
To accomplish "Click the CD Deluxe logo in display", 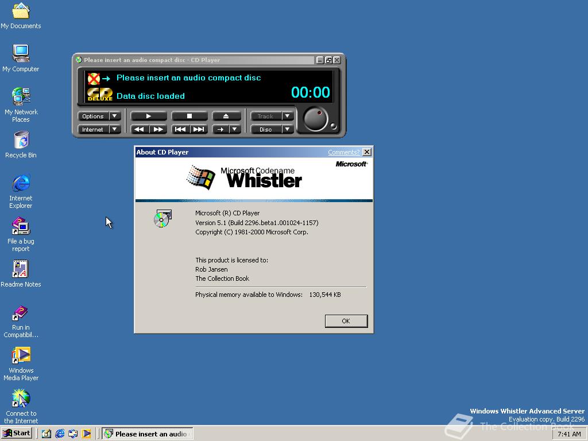I will pyautogui.click(x=100, y=95).
